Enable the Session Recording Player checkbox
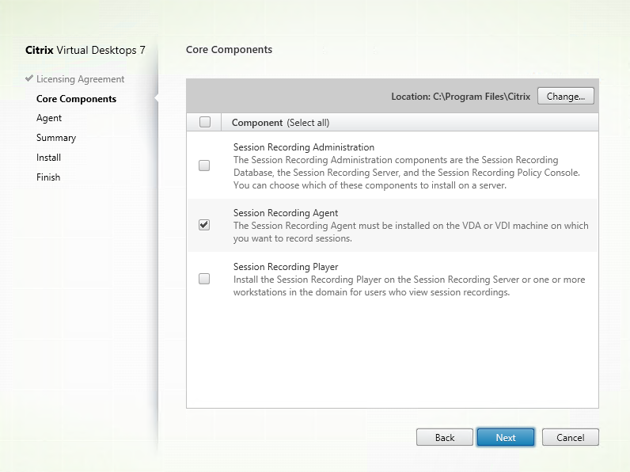This screenshot has height=472, width=630. click(204, 279)
